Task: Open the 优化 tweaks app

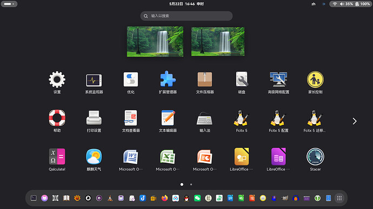Action: (131, 82)
